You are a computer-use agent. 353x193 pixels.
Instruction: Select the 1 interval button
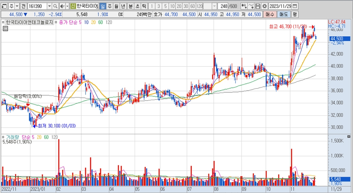tap(152, 6)
